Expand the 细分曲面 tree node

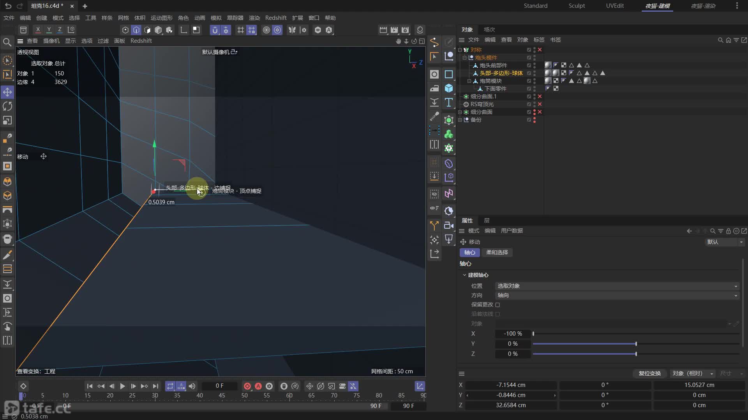460,112
